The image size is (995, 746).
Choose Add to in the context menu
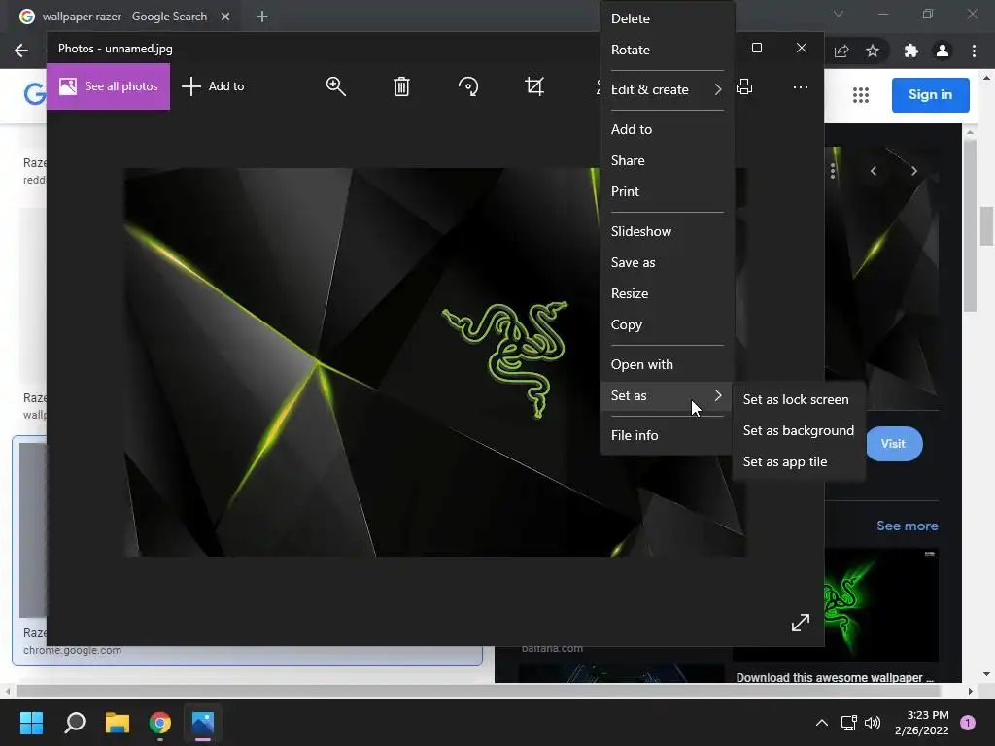coord(667,129)
